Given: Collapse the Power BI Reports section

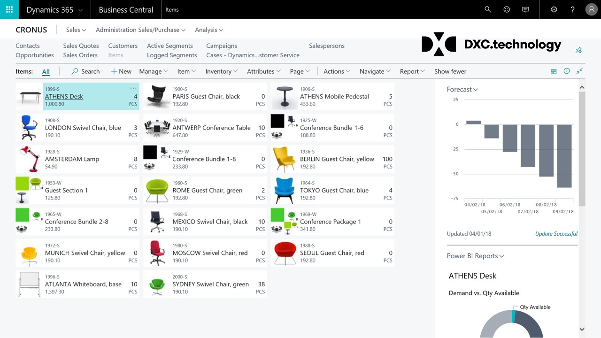Looking at the screenshot, I should 476,256.
